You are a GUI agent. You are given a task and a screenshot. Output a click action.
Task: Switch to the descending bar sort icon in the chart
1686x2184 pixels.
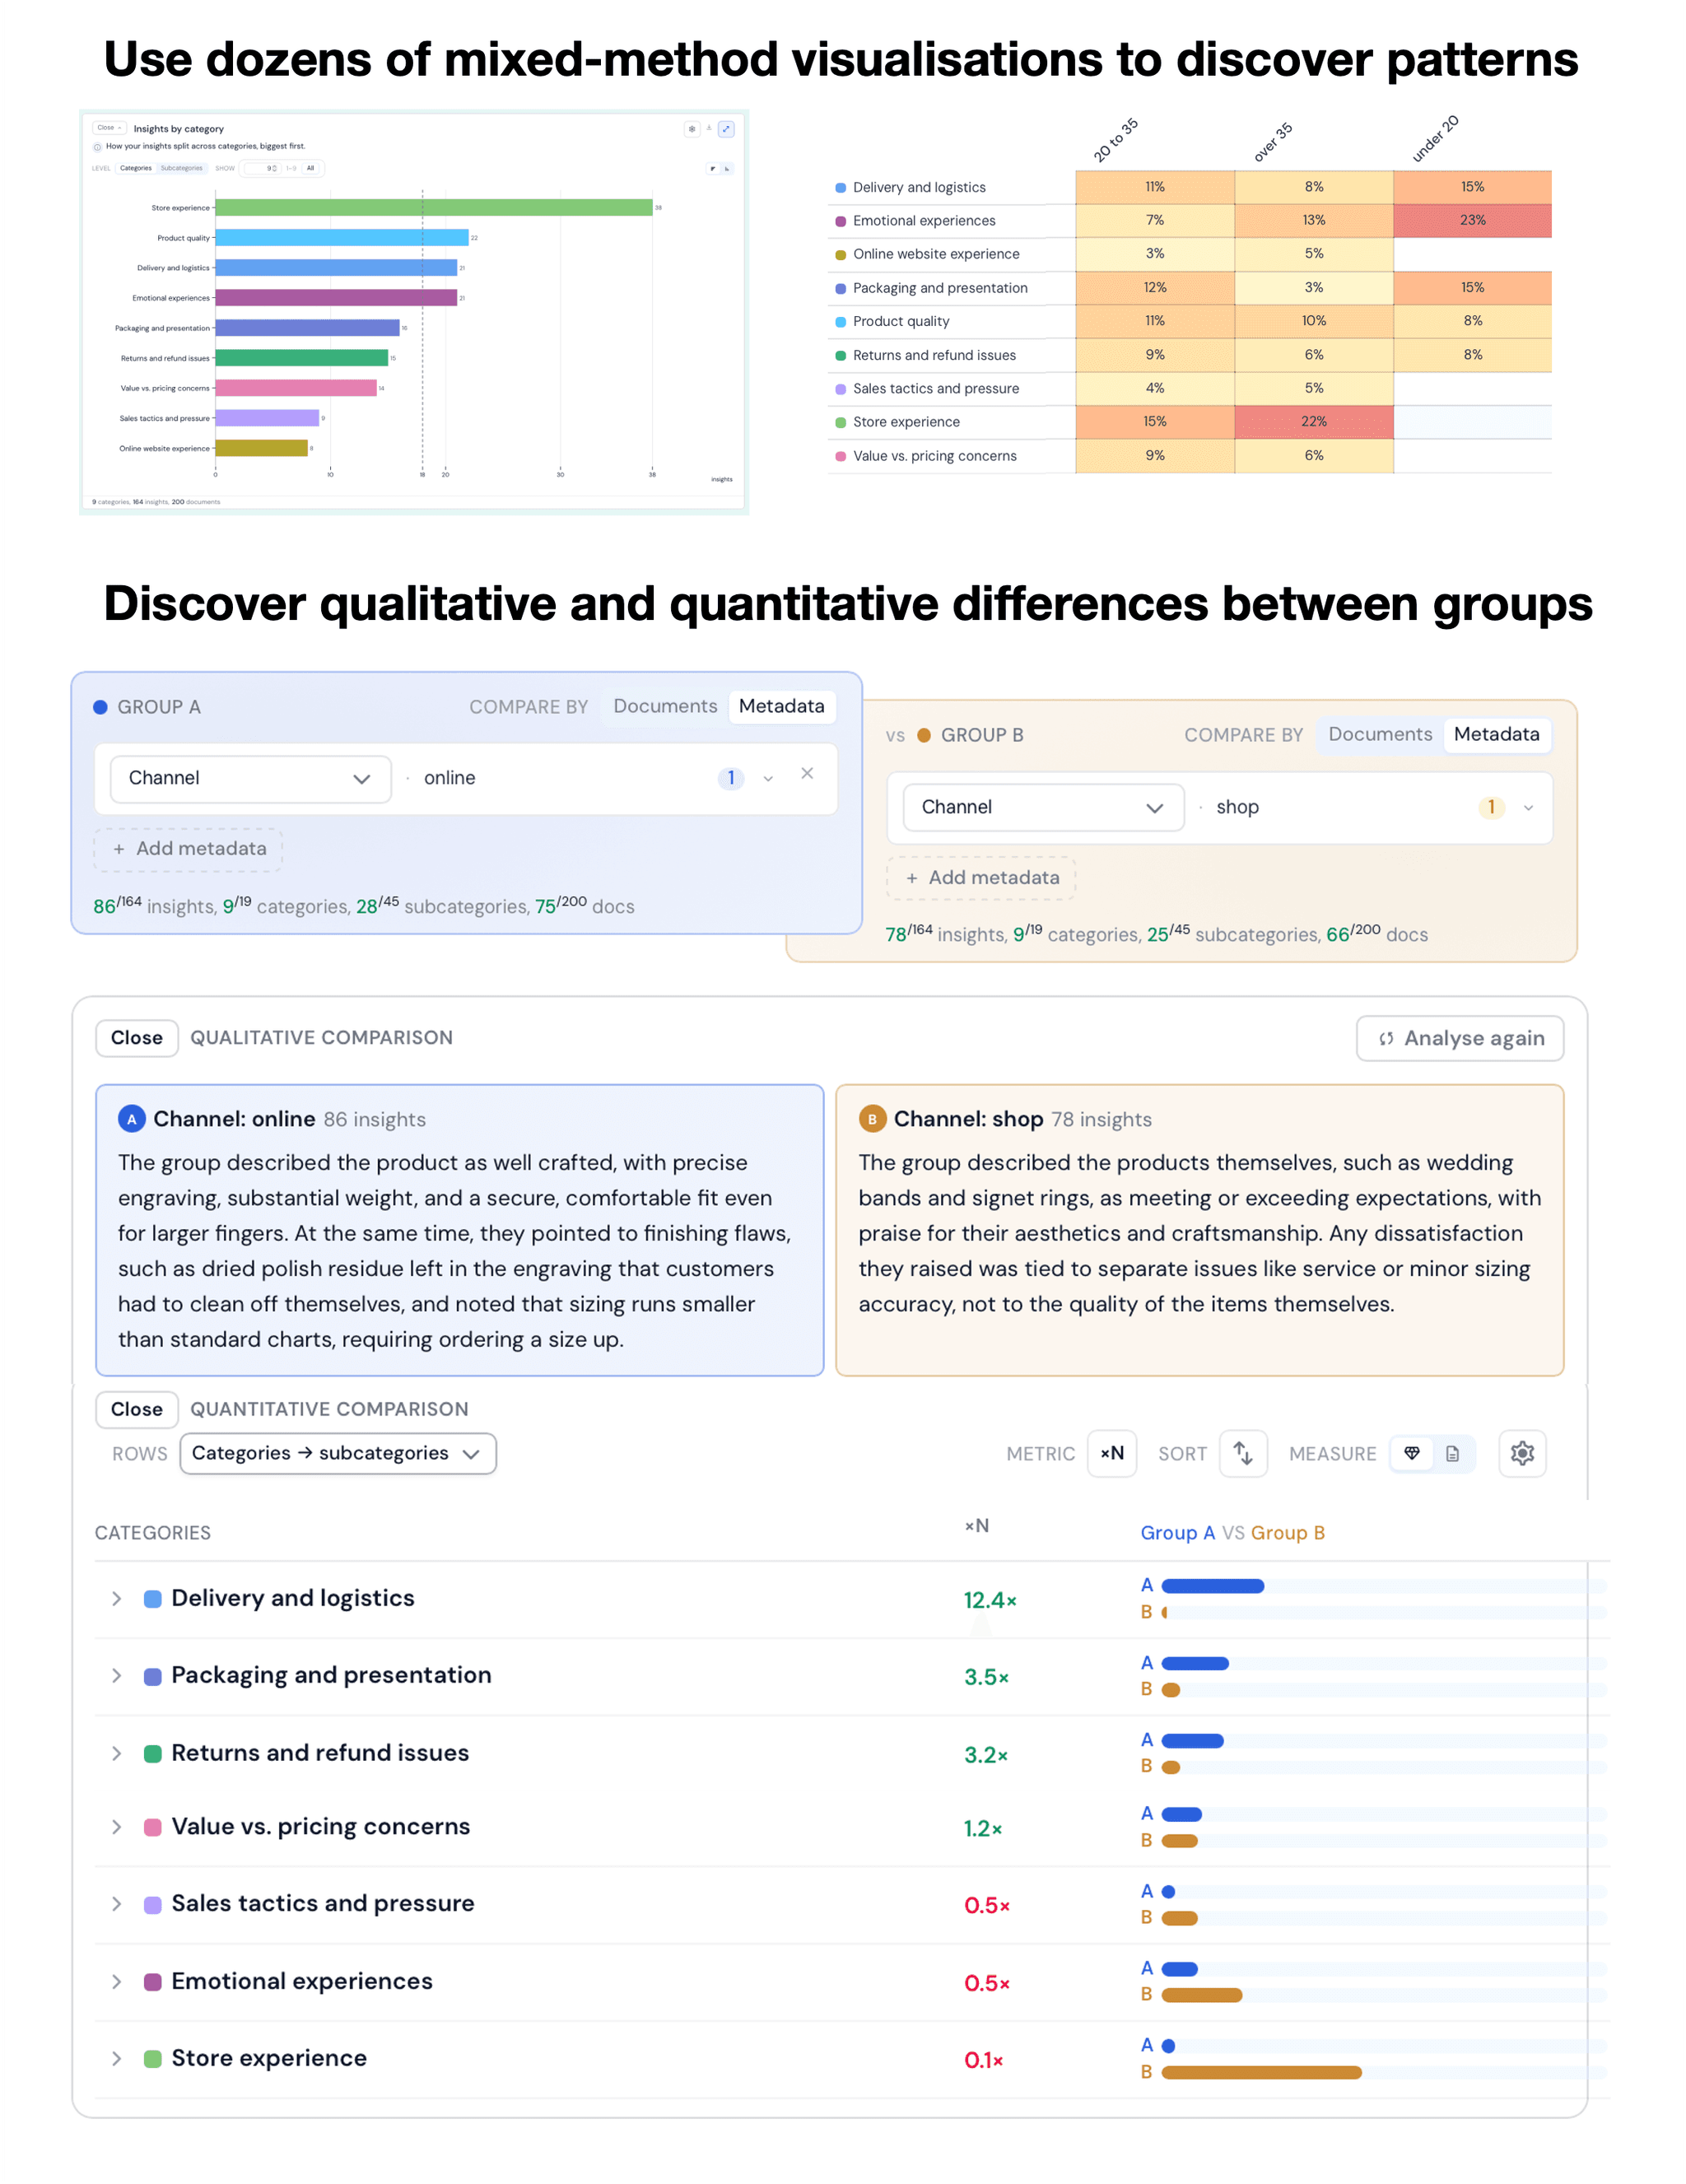tap(713, 169)
